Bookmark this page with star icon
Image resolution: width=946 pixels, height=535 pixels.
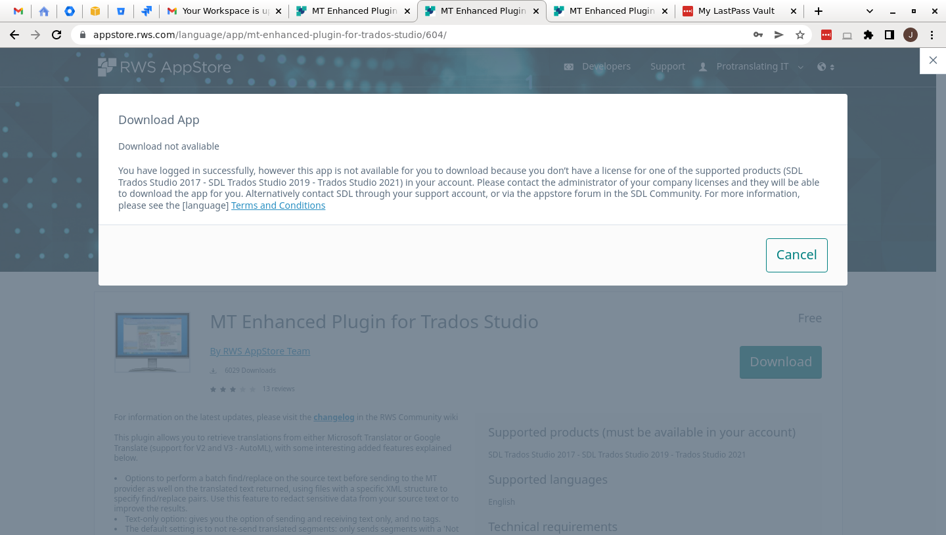800,35
